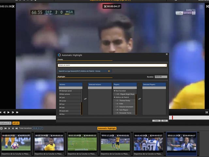The image size is (209, 157).
Task: Open the 'Select an event' dropdown
Action: click(112, 65)
